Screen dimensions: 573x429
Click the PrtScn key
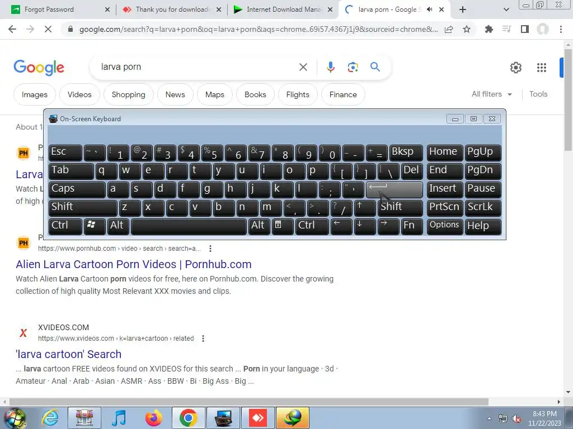[445, 208]
